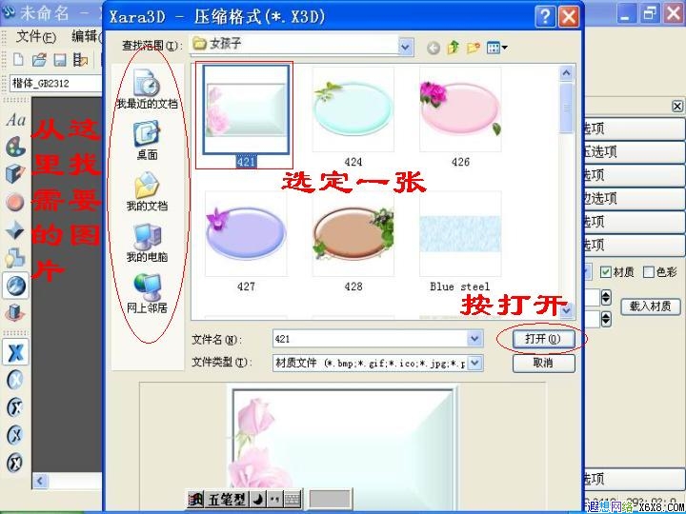686x514 pixels.
Task: Select the texture globe tool in left toolbar
Action: tap(15, 286)
